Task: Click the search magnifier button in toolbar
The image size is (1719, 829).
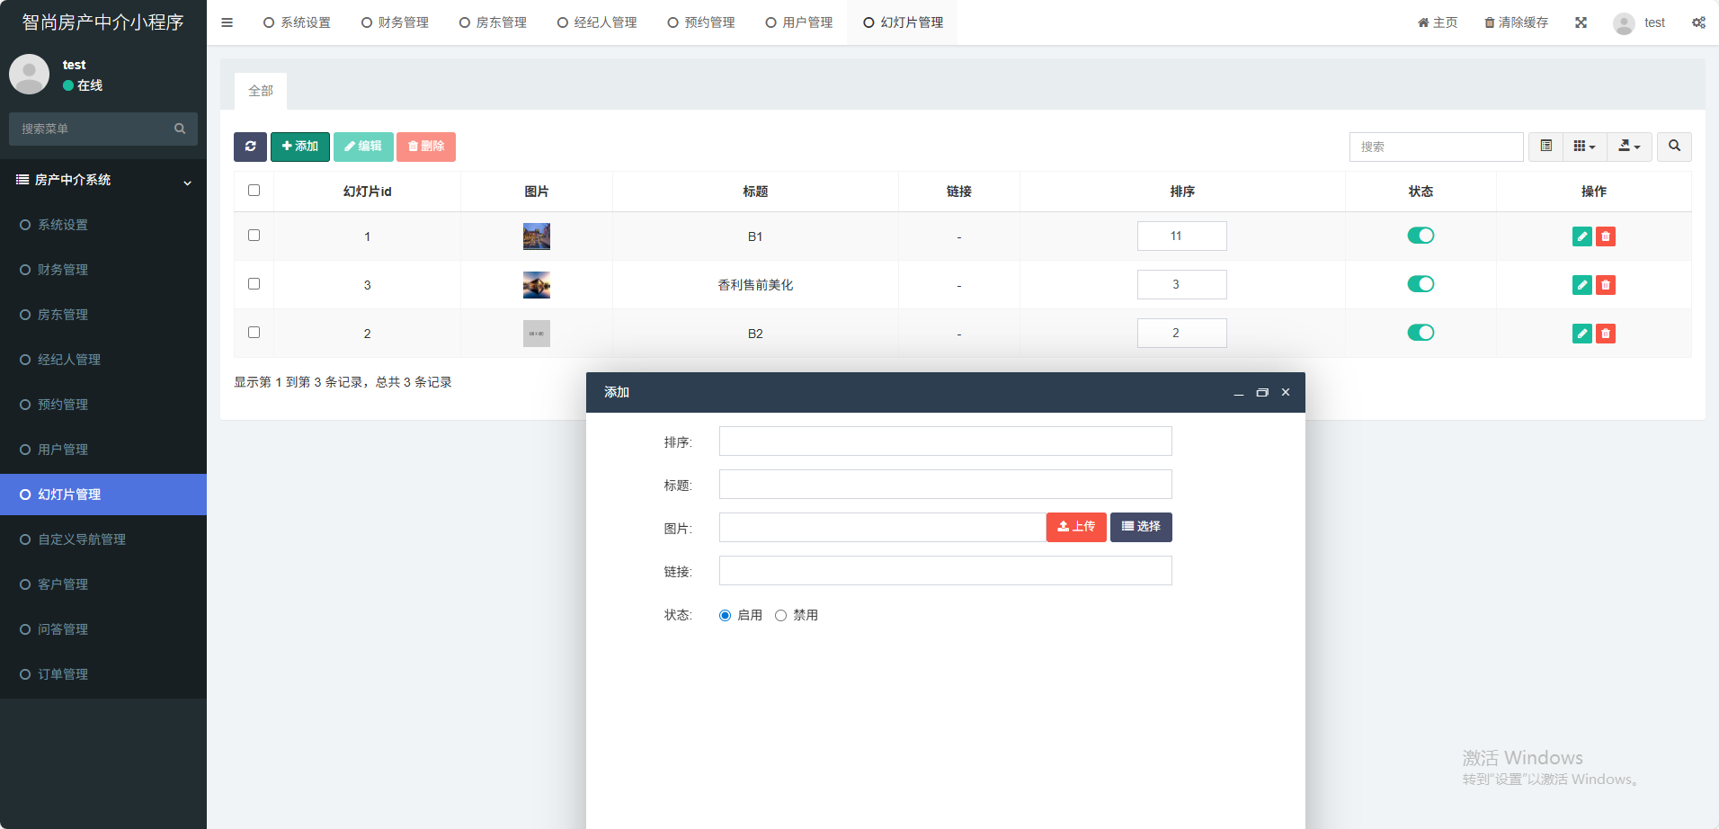Action: pos(1674,147)
